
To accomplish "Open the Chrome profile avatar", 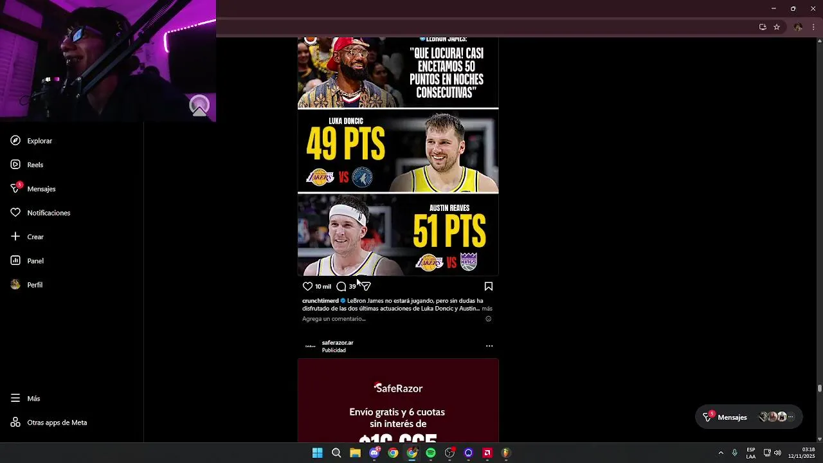I will [x=798, y=27].
